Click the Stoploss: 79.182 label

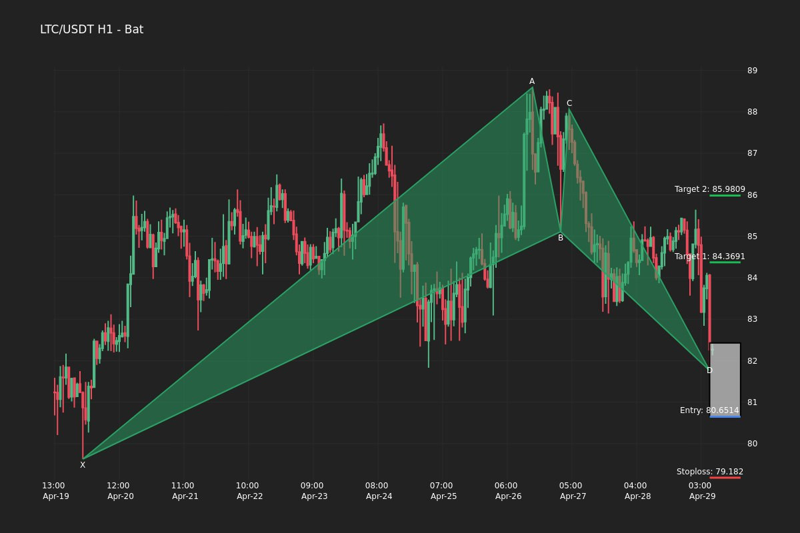tap(710, 472)
